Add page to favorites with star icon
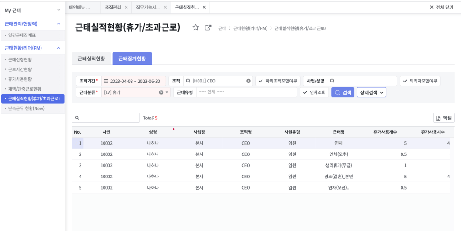461x231 pixels. click(x=196, y=27)
